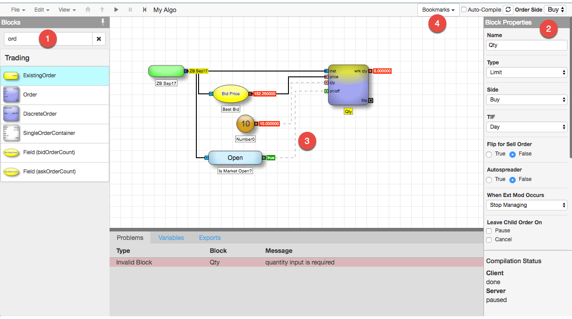This screenshot has width=572, height=319.
Task: Select the SingleOrderContainer block icon
Action: [11, 133]
